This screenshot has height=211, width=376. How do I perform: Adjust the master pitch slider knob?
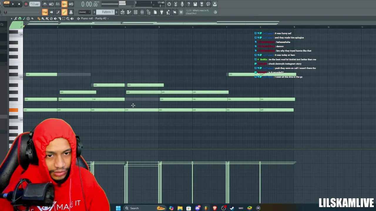click(5, 12)
